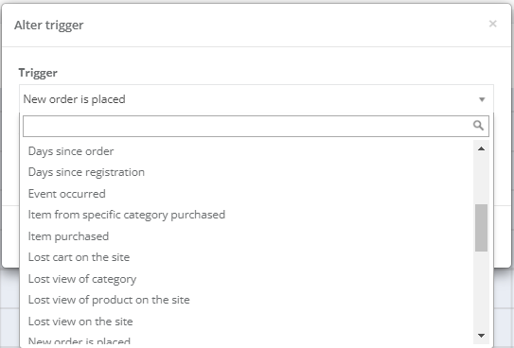Open the 'New order is placed' combo box
This screenshot has width=514, height=348.
[x=257, y=99]
